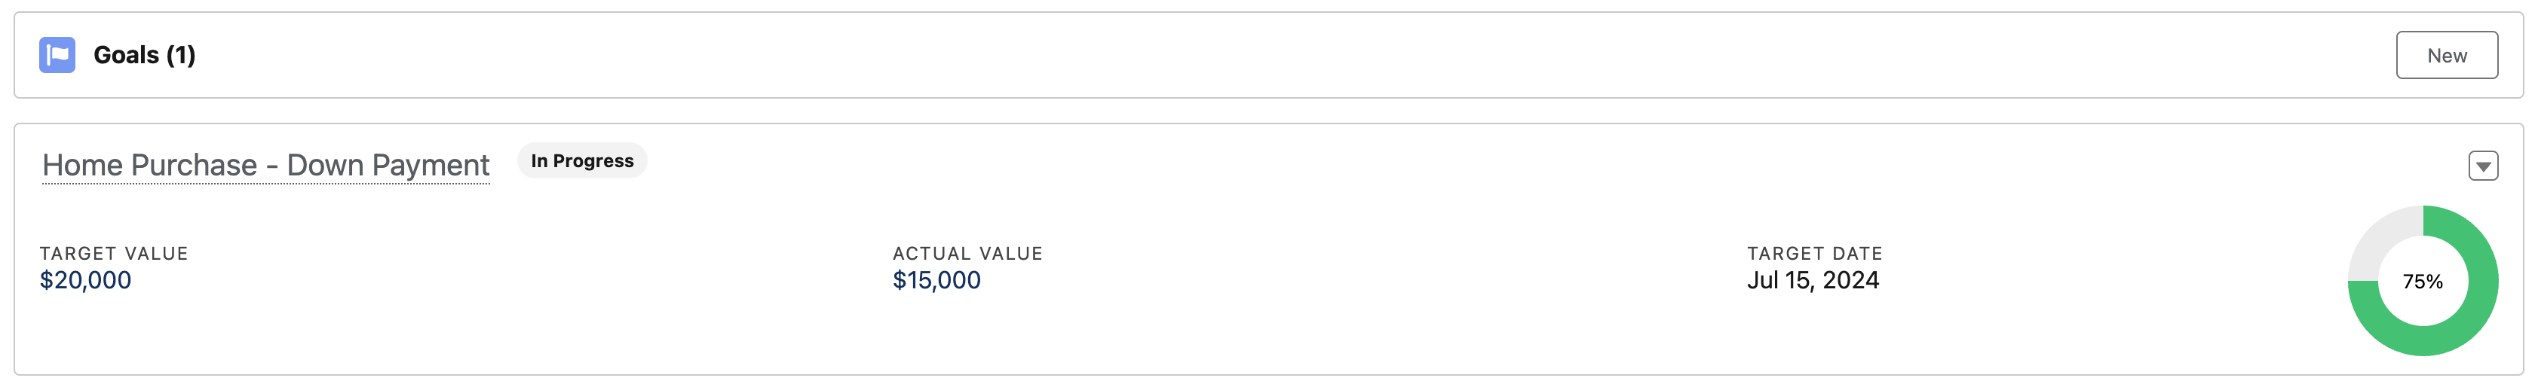
Task: Click the 75% progress ring center
Action: point(2423,282)
